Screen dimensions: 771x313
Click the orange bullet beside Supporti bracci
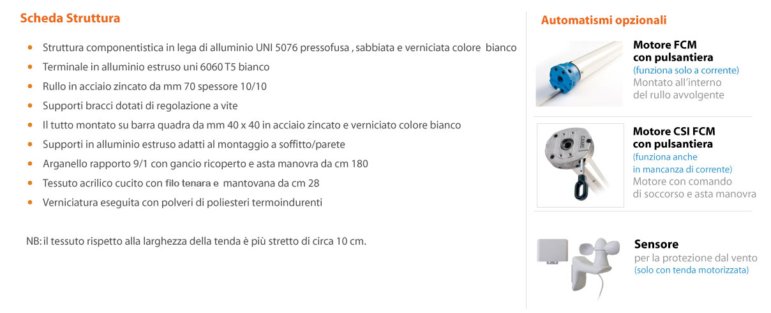pyautogui.click(x=30, y=105)
